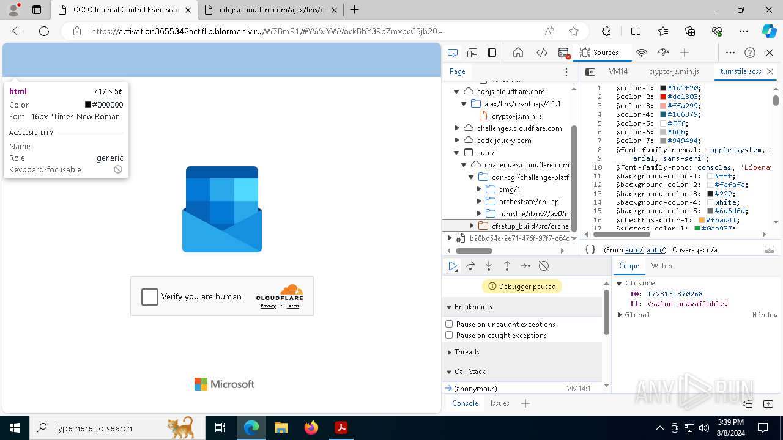This screenshot has width=783, height=440.
Task: Expand the orchestrate/chl_api folder
Action: tap(479, 201)
